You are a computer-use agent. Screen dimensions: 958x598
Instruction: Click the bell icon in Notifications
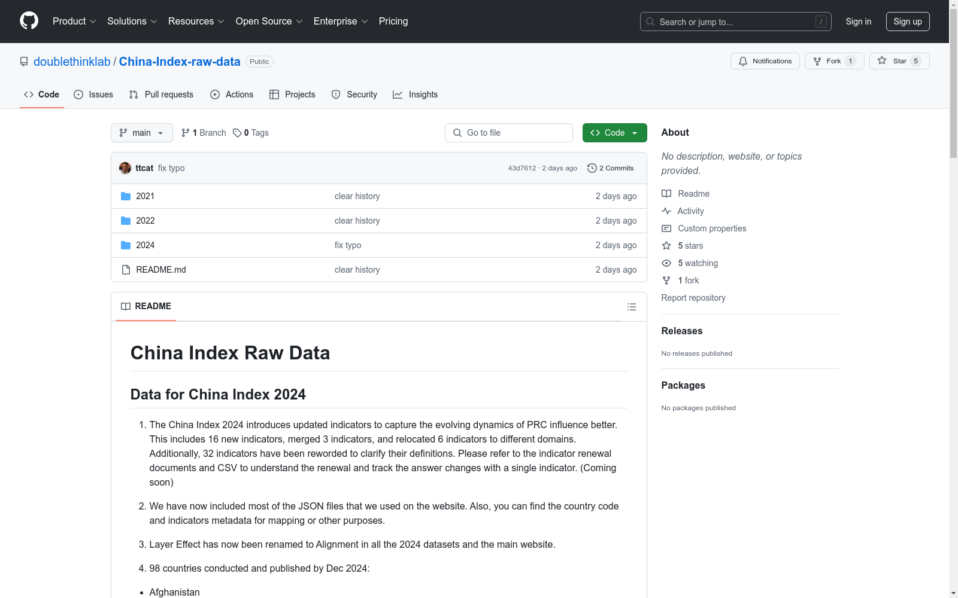click(x=743, y=61)
